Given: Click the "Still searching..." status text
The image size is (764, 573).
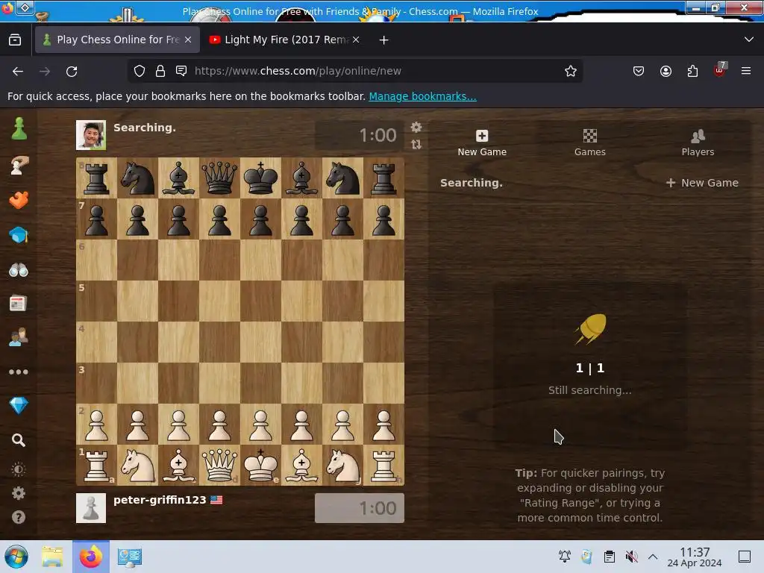Looking at the screenshot, I should click(589, 390).
